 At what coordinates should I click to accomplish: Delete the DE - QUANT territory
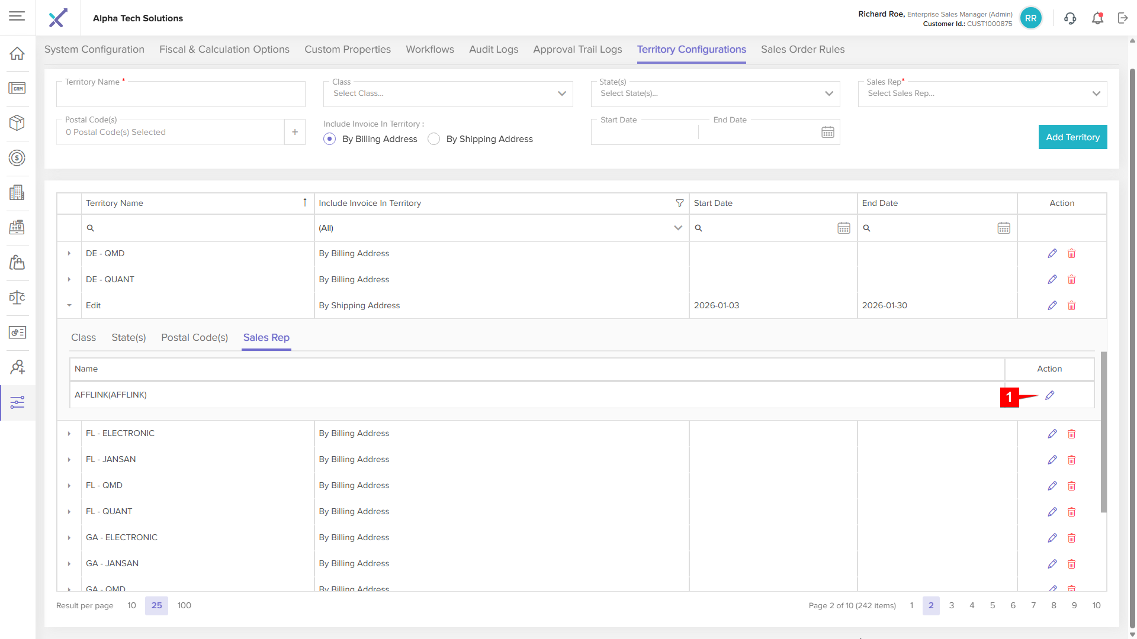click(1071, 279)
